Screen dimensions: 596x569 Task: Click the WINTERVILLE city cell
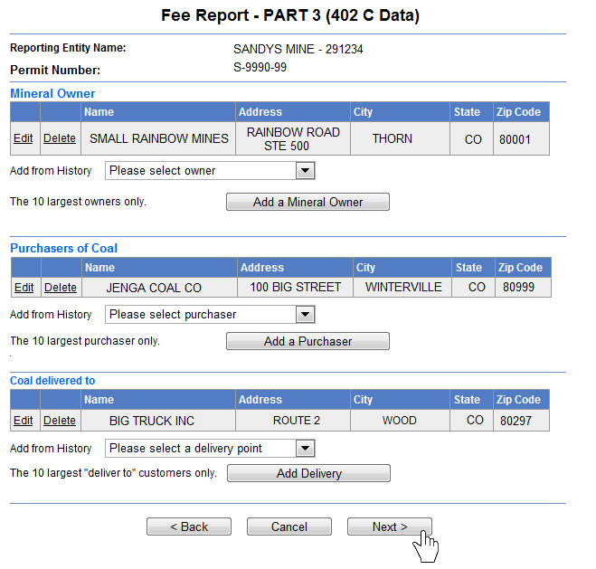[402, 288]
